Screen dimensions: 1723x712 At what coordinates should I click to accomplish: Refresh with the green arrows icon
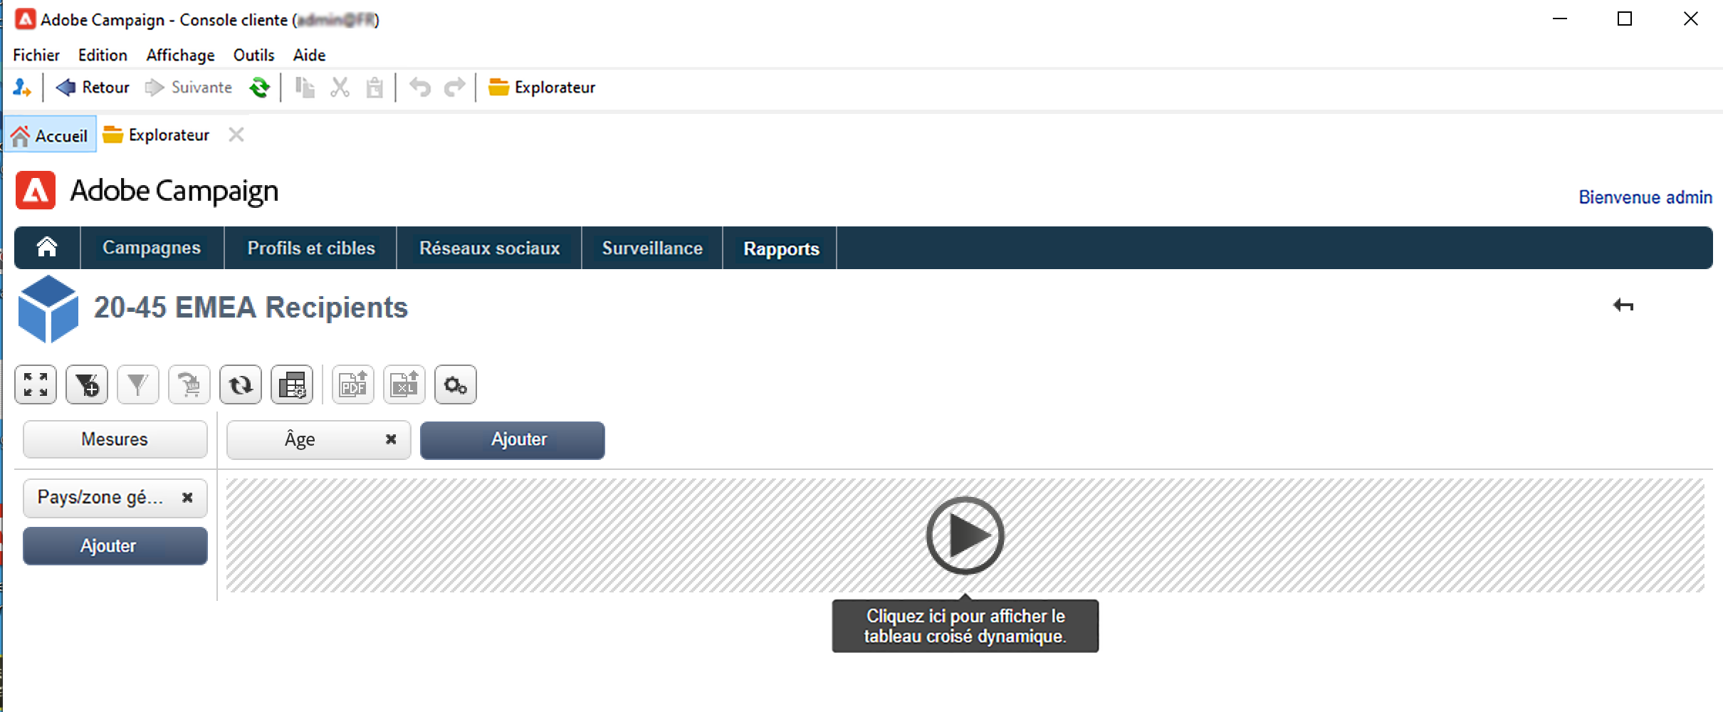click(259, 88)
